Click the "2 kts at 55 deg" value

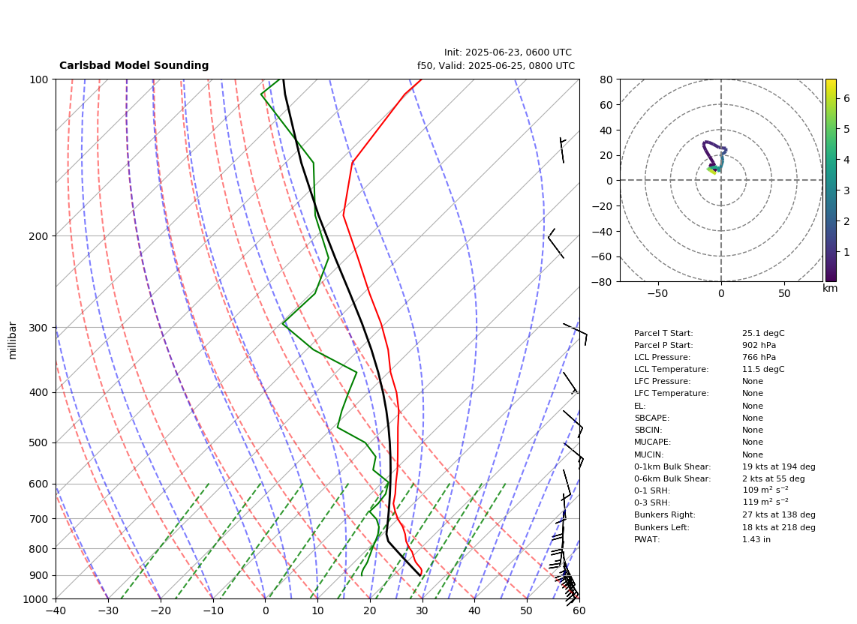pos(774,478)
